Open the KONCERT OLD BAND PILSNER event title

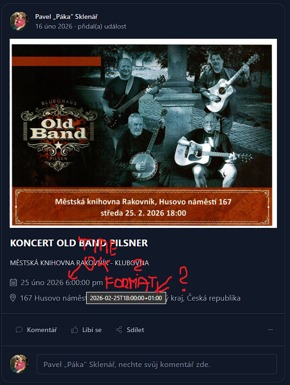click(79, 243)
